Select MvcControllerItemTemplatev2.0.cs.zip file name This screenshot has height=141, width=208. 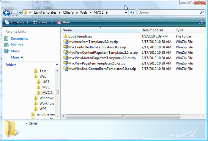tap(97, 47)
